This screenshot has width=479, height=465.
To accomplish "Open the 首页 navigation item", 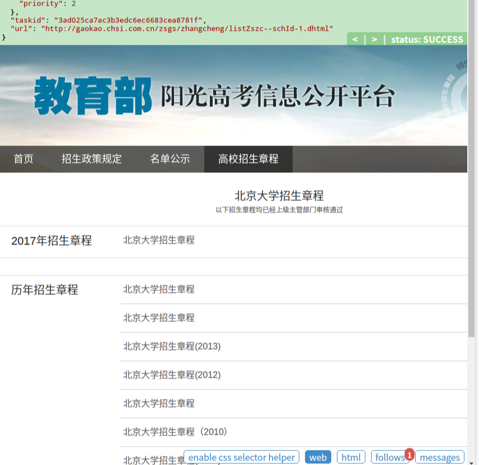I will [x=23, y=159].
